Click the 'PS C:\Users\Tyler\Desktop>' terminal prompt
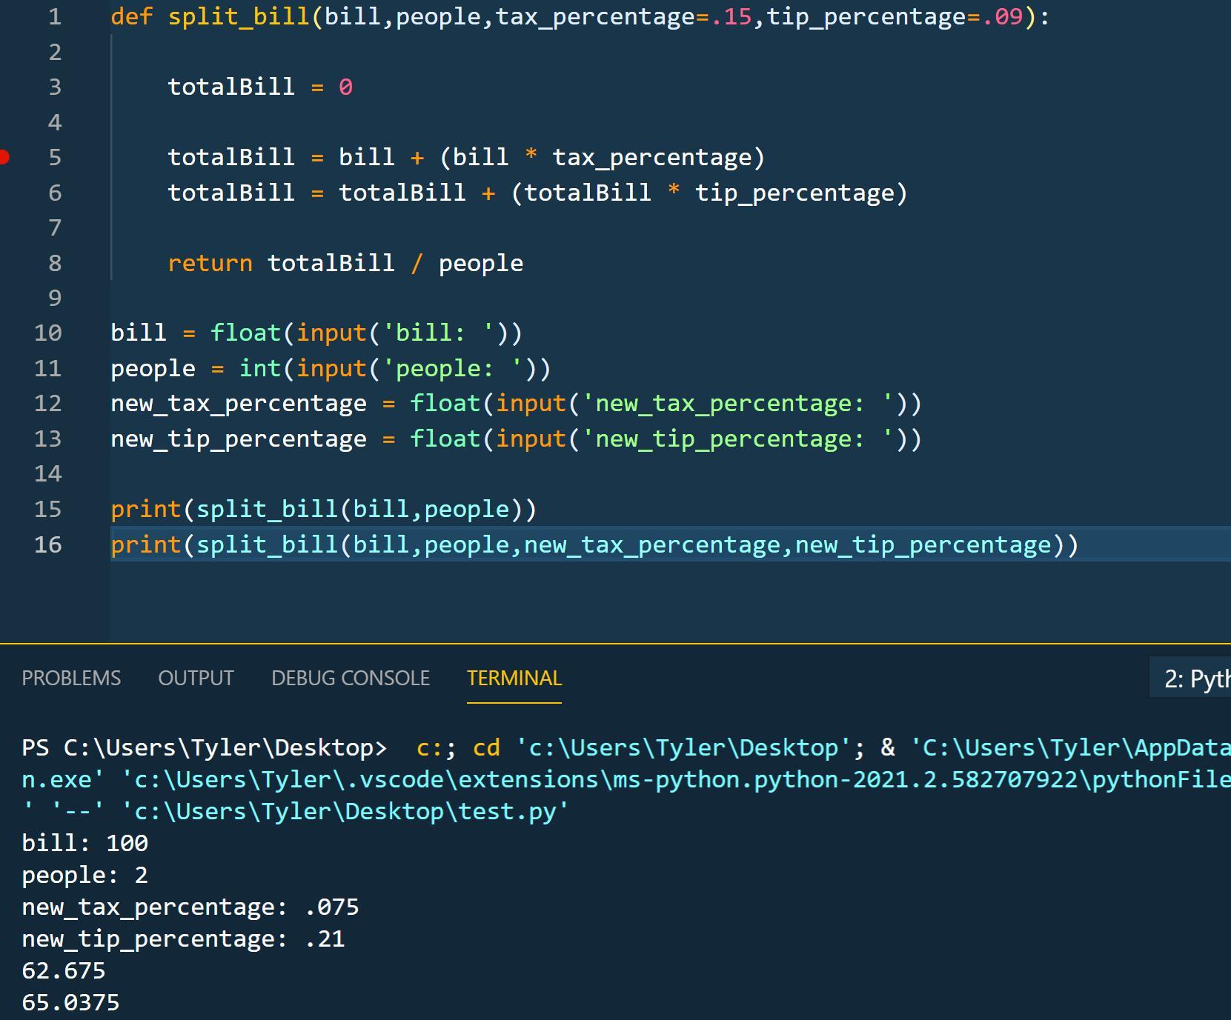This screenshot has height=1020, width=1231. (205, 747)
